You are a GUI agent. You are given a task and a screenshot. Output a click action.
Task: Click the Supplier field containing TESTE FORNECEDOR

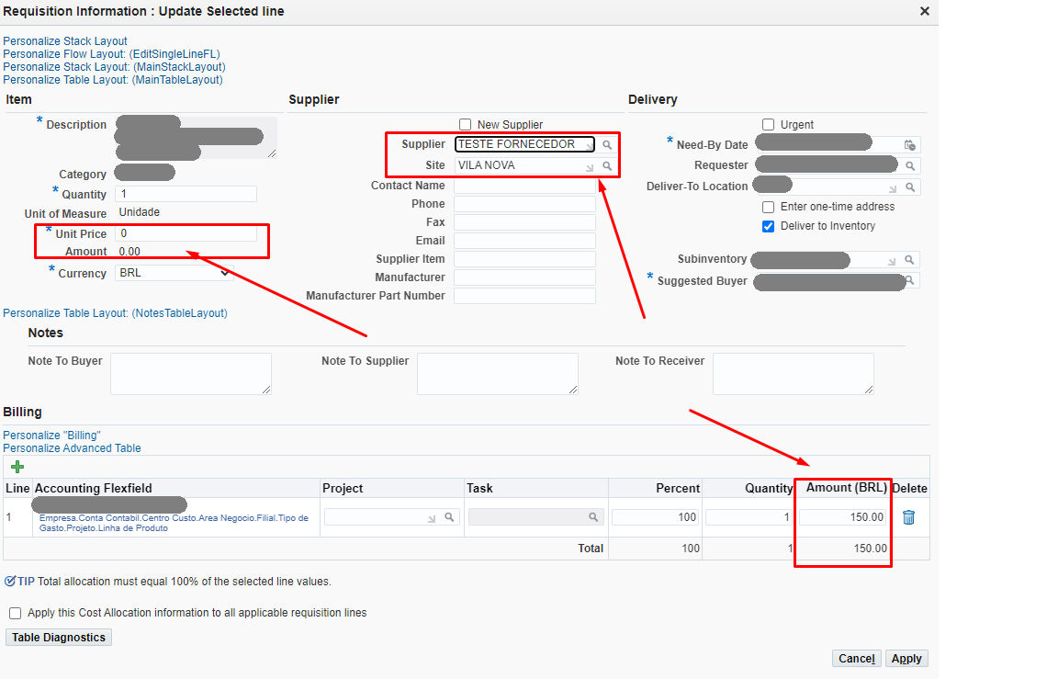click(524, 144)
